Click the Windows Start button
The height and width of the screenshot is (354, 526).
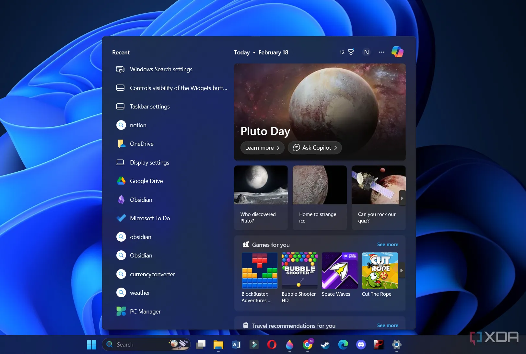pos(91,345)
